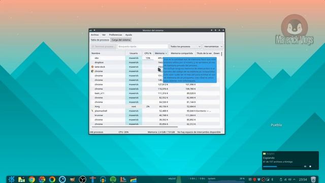
Task: Click the Terminar proceso button
Action: coord(103,46)
